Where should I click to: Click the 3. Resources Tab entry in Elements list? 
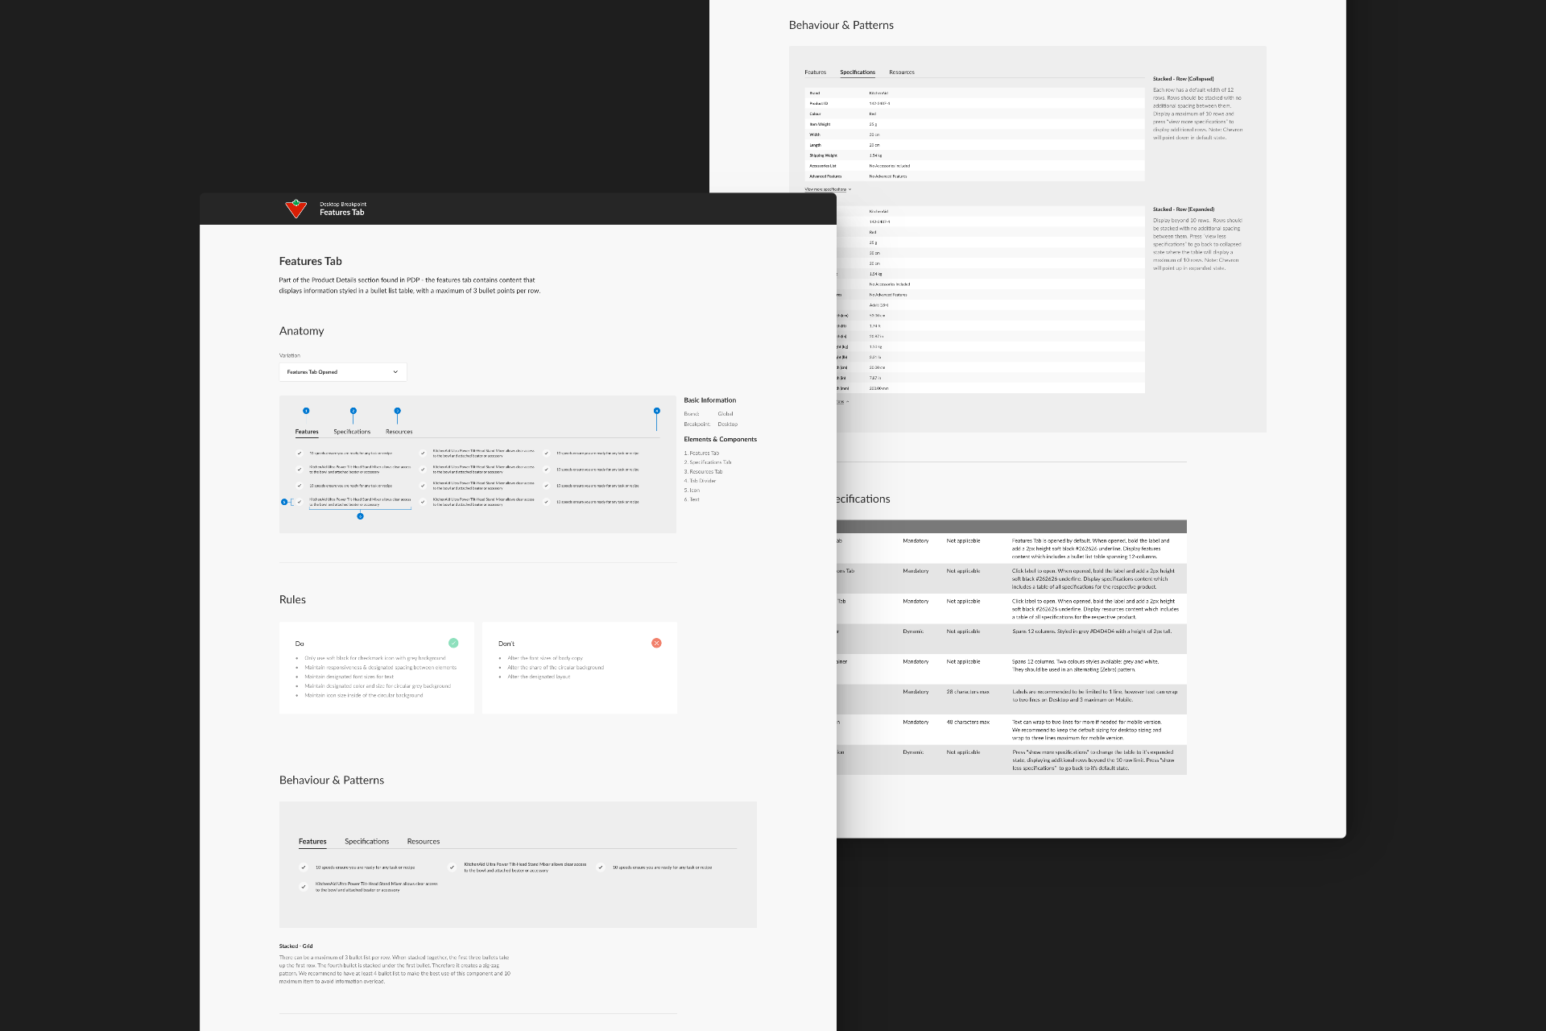click(703, 472)
